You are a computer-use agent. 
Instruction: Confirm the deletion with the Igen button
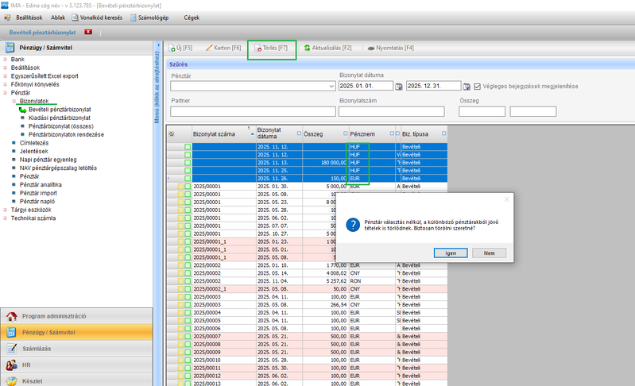tap(451, 253)
